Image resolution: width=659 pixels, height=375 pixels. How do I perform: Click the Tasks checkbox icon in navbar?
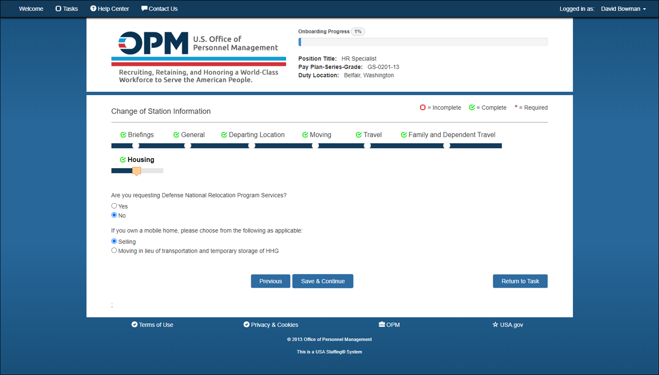tap(58, 8)
